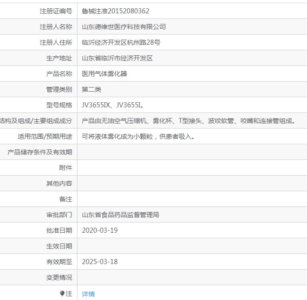The width and height of the screenshot is (307, 300).
Task: Select product name 医用气体雾化器
Action: [x=104, y=74]
